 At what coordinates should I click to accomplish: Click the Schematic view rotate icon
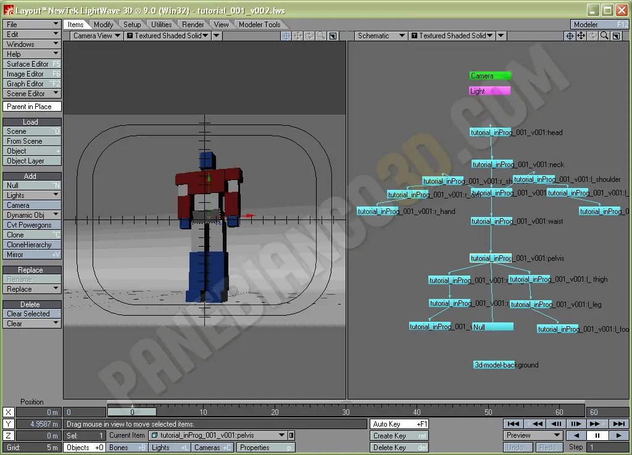pos(593,36)
